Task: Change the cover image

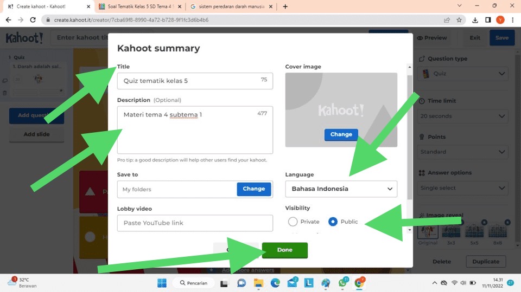Action: point(341,134)
